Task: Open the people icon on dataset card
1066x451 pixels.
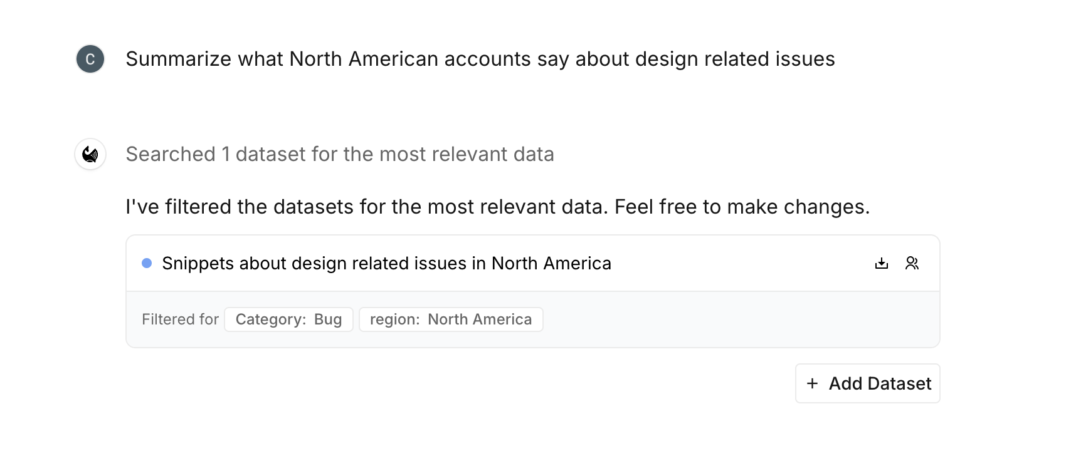Action: pyautogui.click(x=912, y=264)
